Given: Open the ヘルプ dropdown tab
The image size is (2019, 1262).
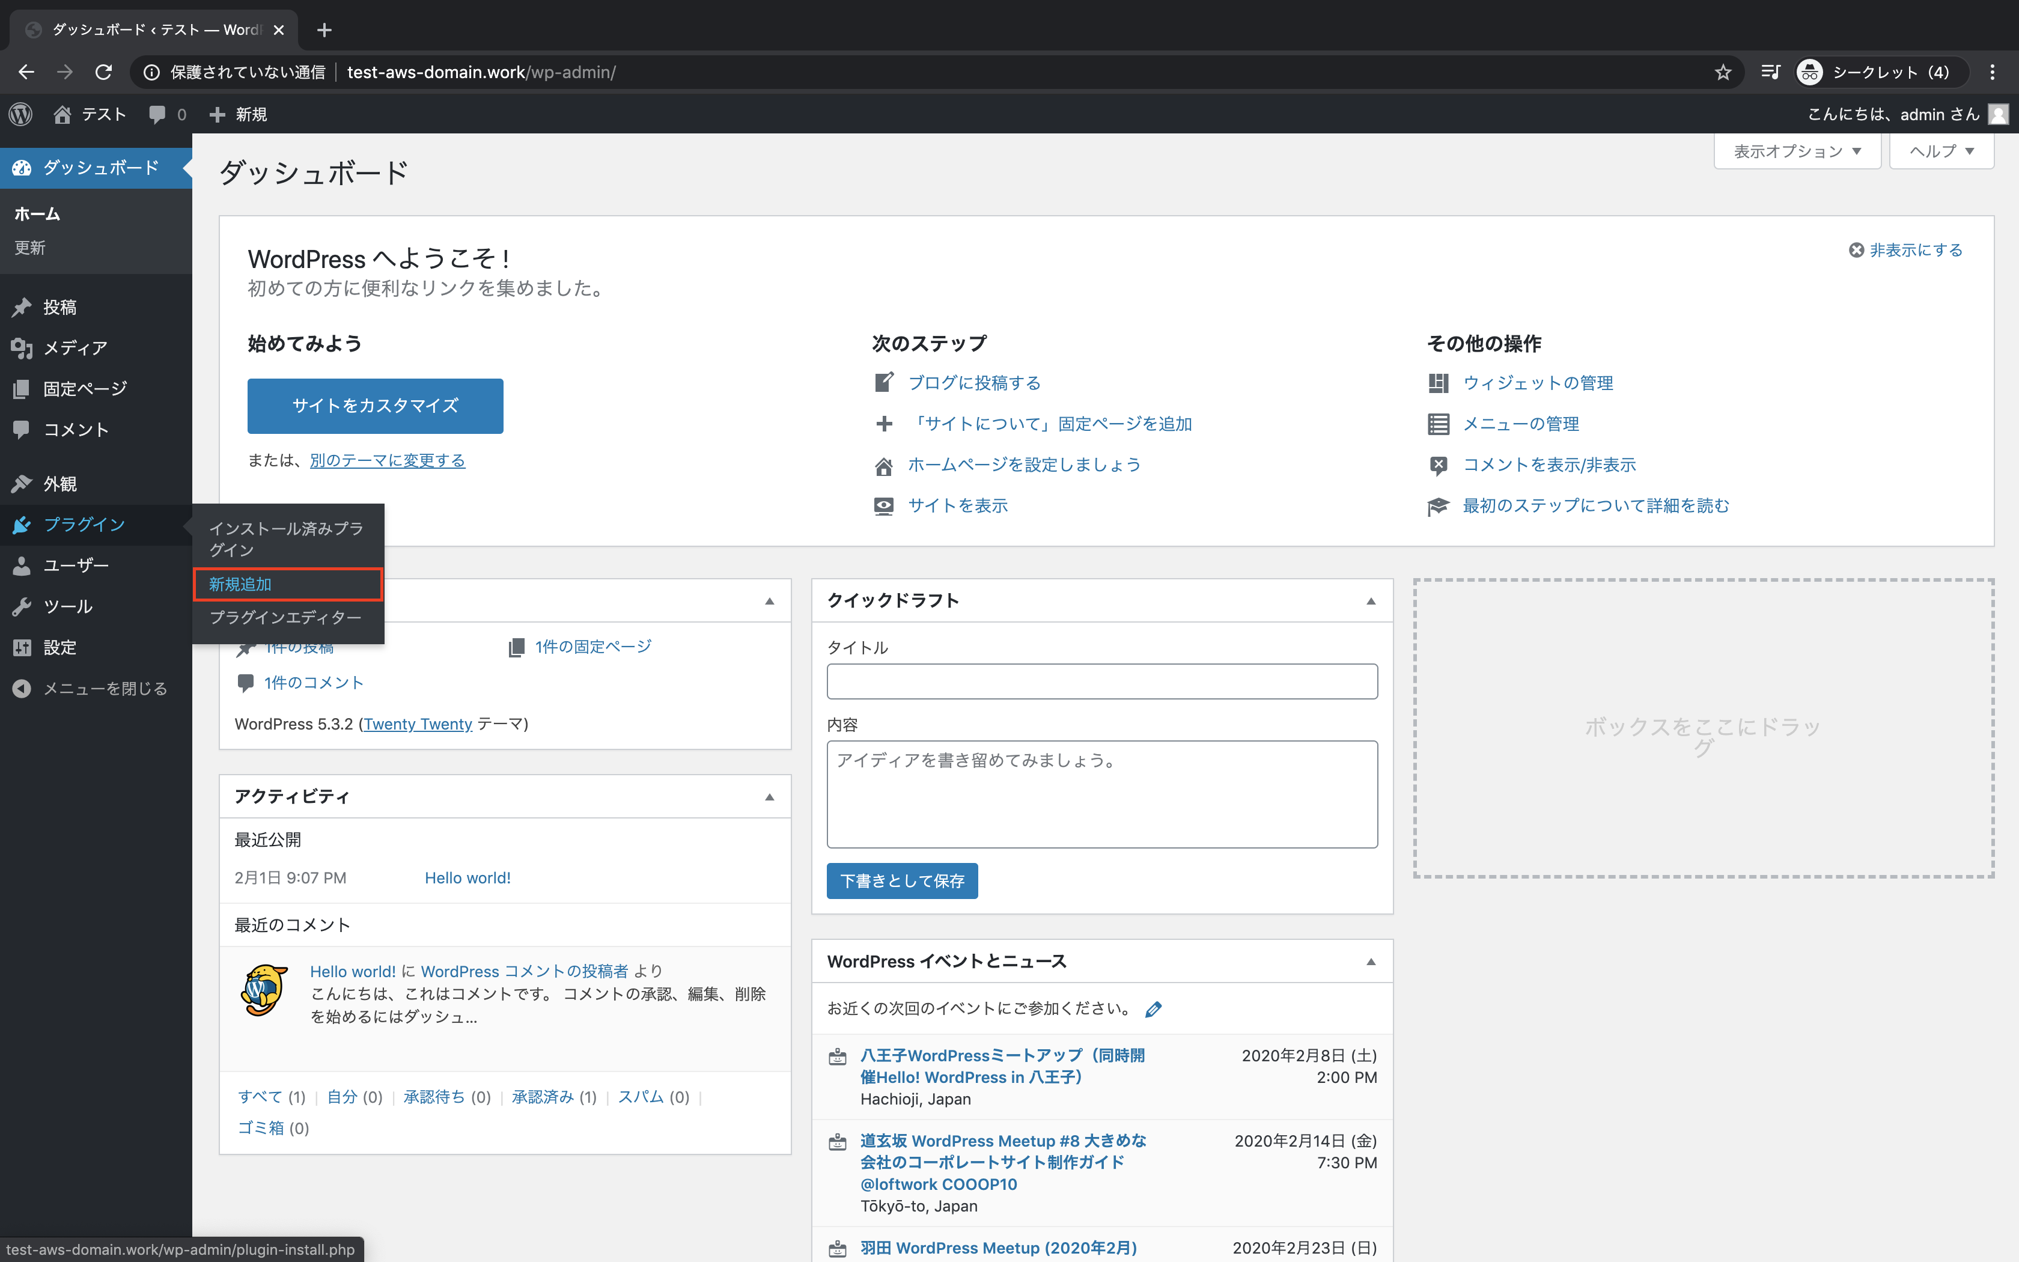Looking at the screenshot, I should [1941, 151].
